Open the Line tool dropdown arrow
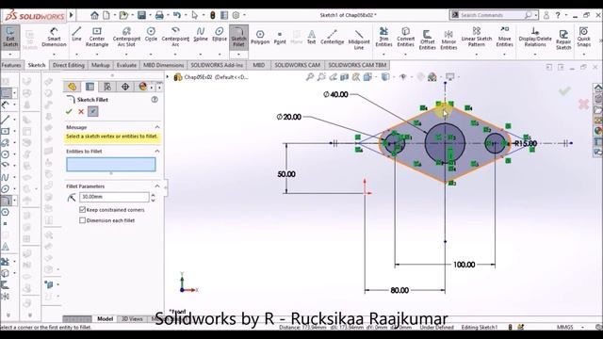This screenshot has height=339, width=603. pyautogui.click(x=76, y=54)
